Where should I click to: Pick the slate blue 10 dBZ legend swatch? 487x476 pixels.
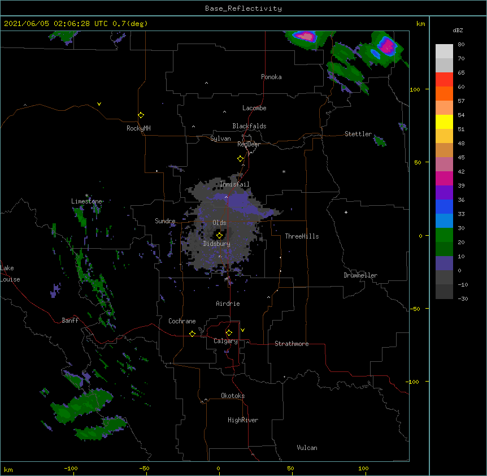click(x=444, y=263)
